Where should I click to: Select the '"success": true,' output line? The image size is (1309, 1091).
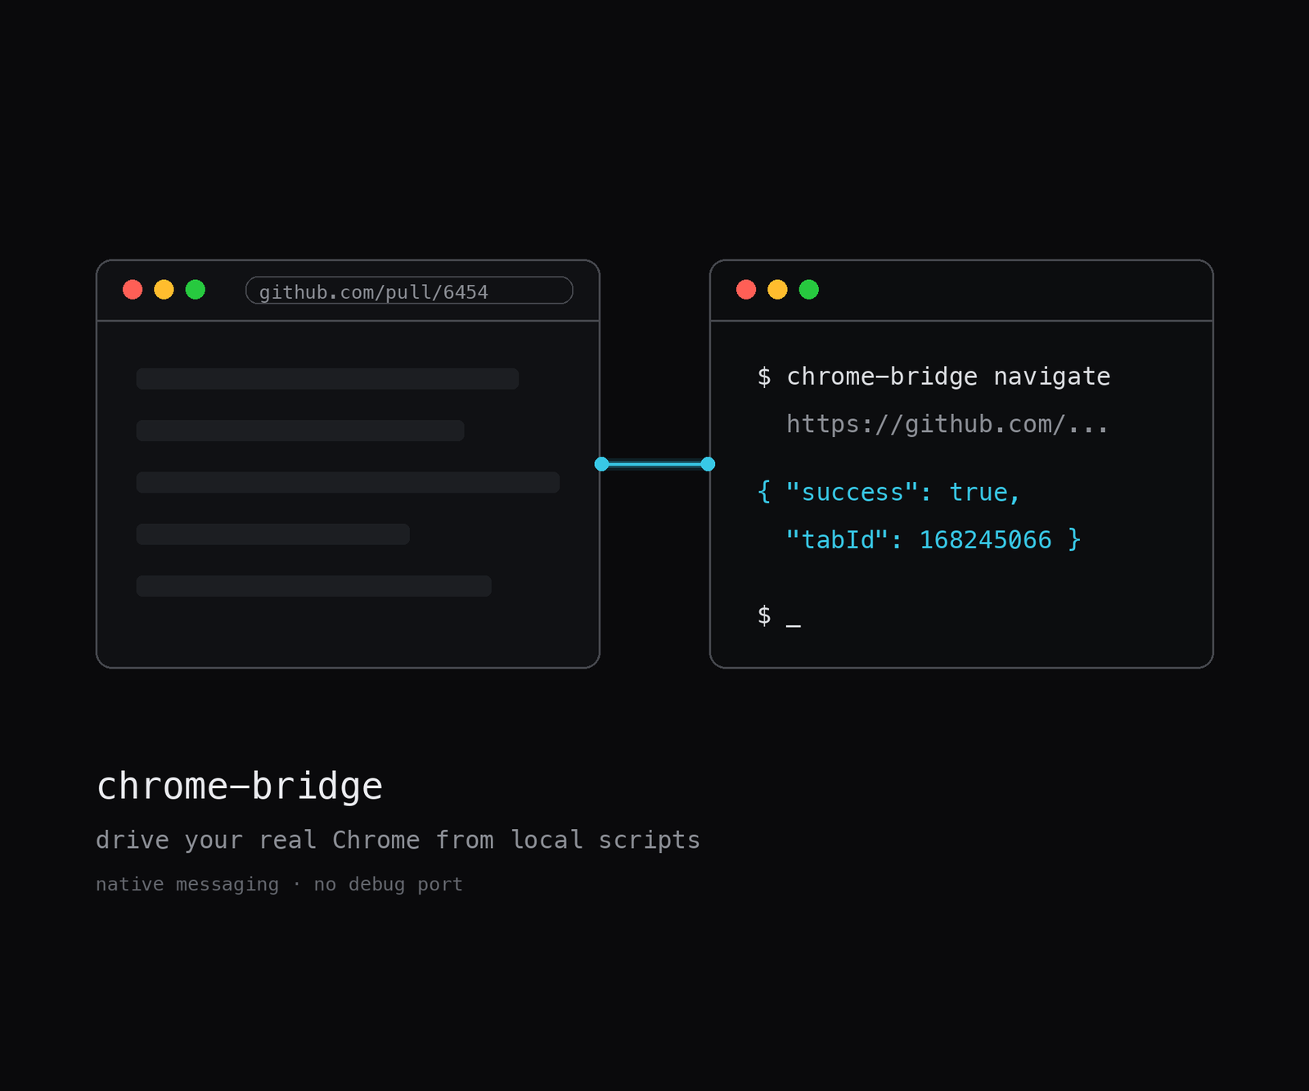point(888,492)
